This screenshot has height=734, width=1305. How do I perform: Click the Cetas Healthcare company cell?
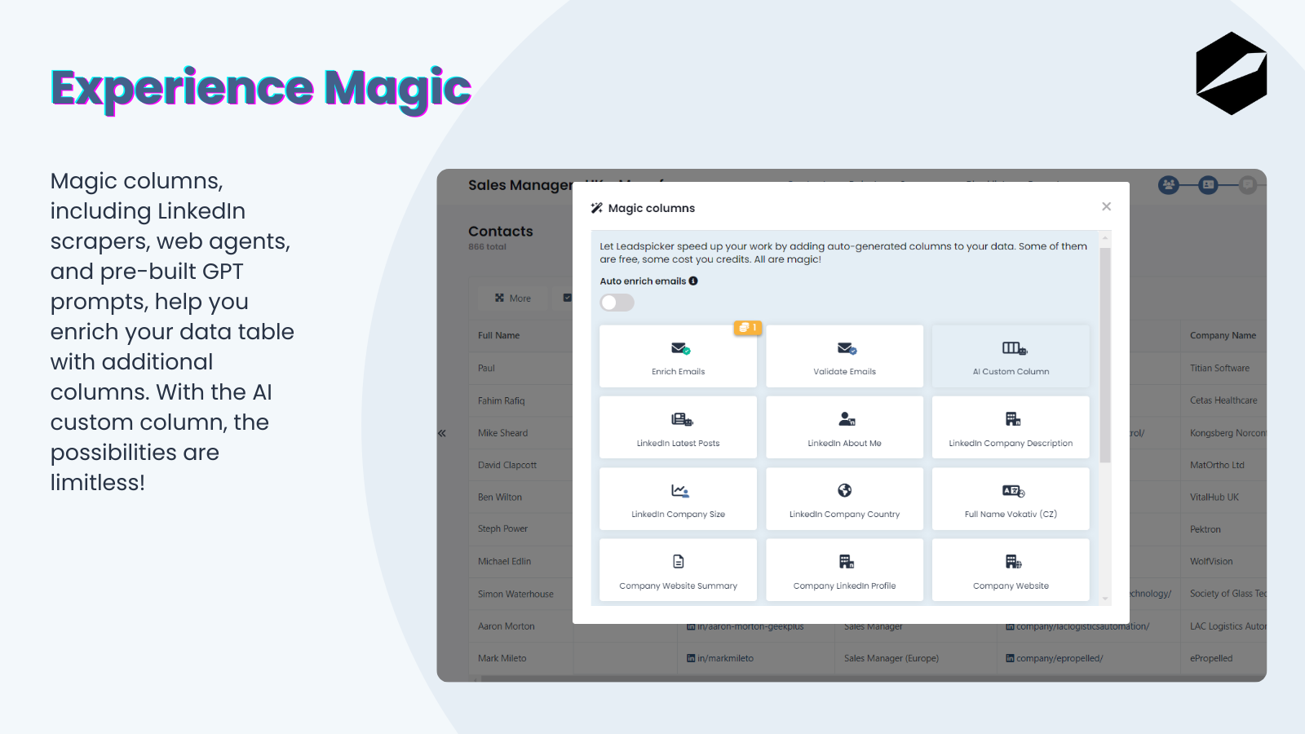(1223, 400)
